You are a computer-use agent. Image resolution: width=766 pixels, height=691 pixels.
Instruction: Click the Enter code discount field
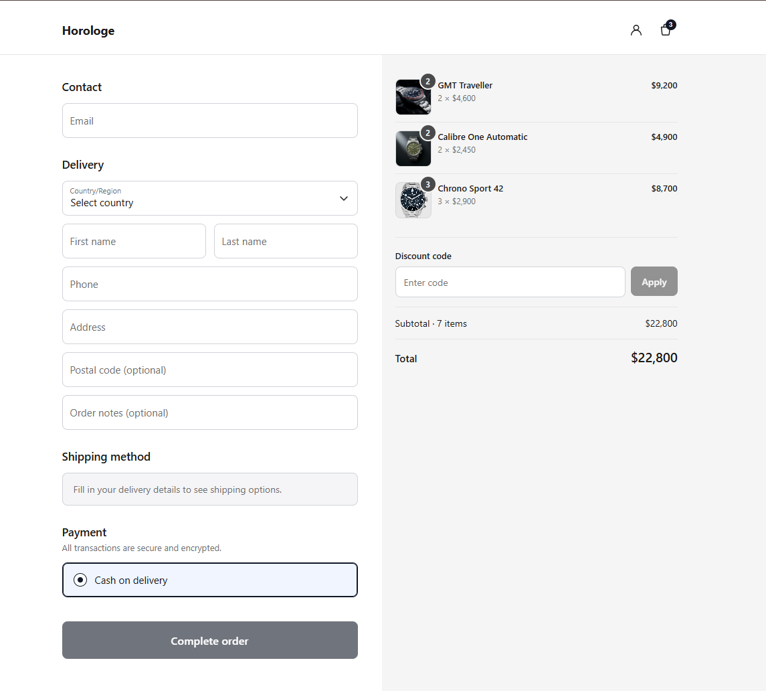510,282
